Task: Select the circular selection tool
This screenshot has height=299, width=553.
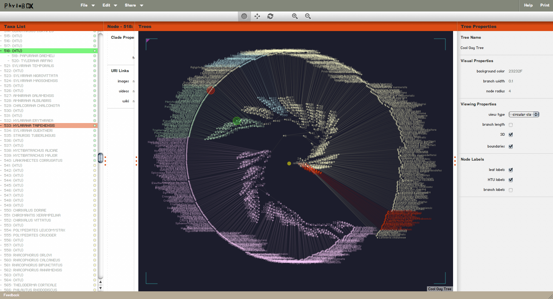Action: click(244, 16)
